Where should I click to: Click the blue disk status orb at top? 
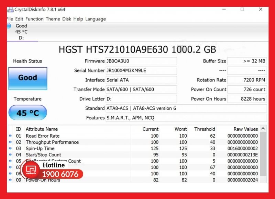9,26
